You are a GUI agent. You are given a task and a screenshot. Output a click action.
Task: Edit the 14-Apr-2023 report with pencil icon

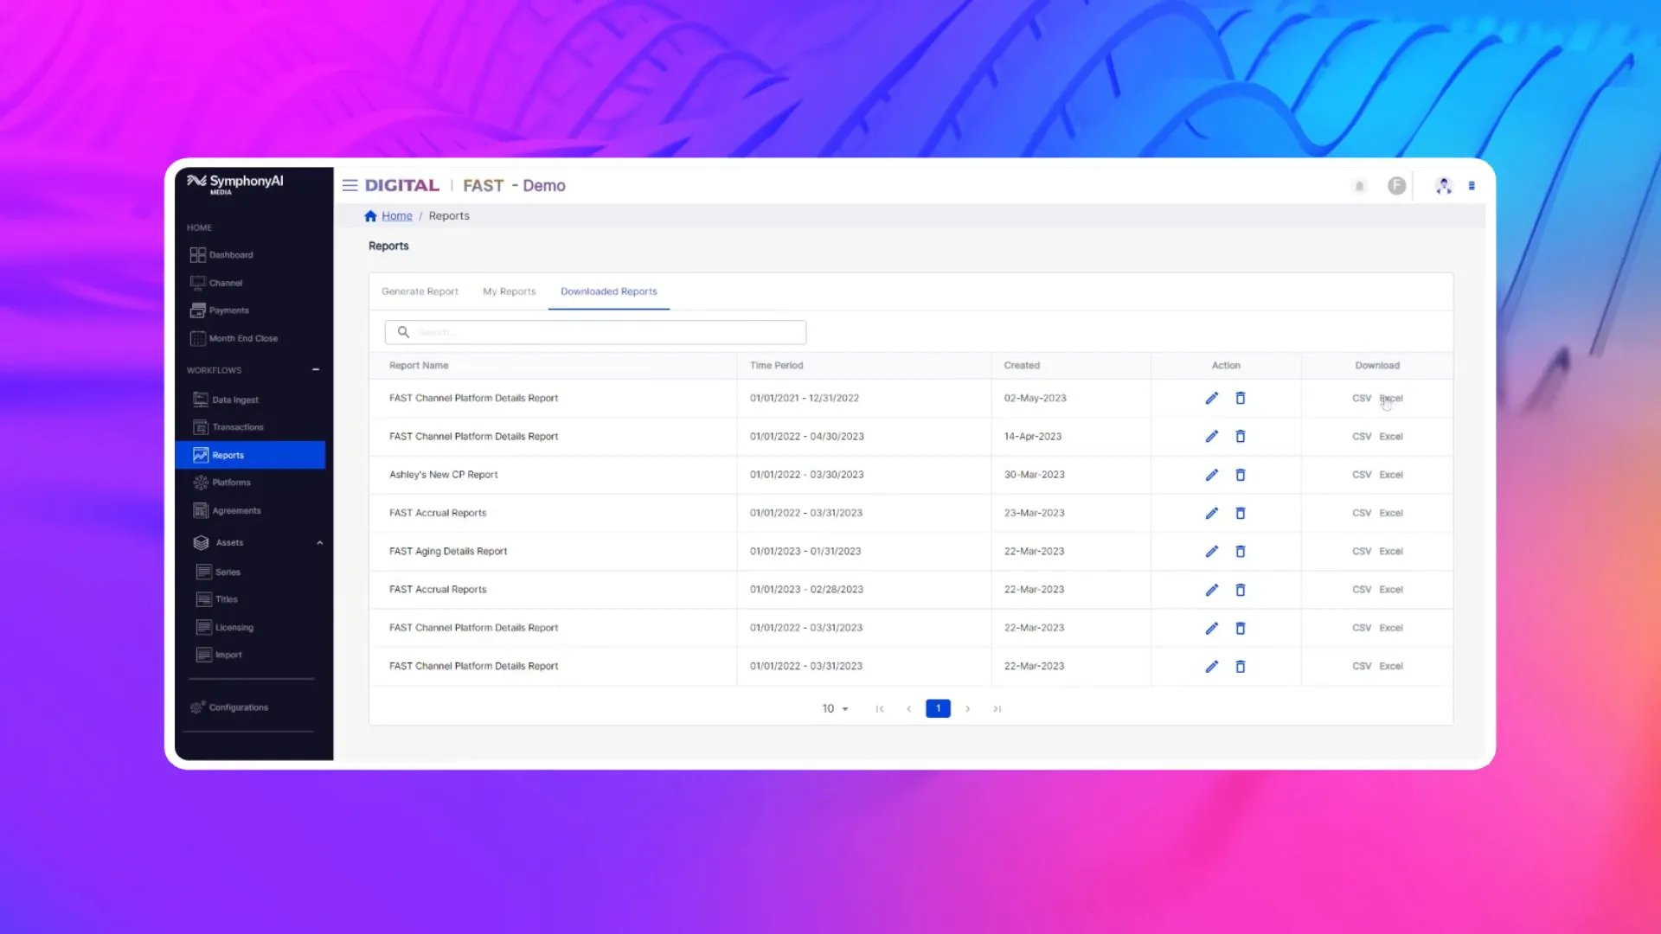(1211, 437)
